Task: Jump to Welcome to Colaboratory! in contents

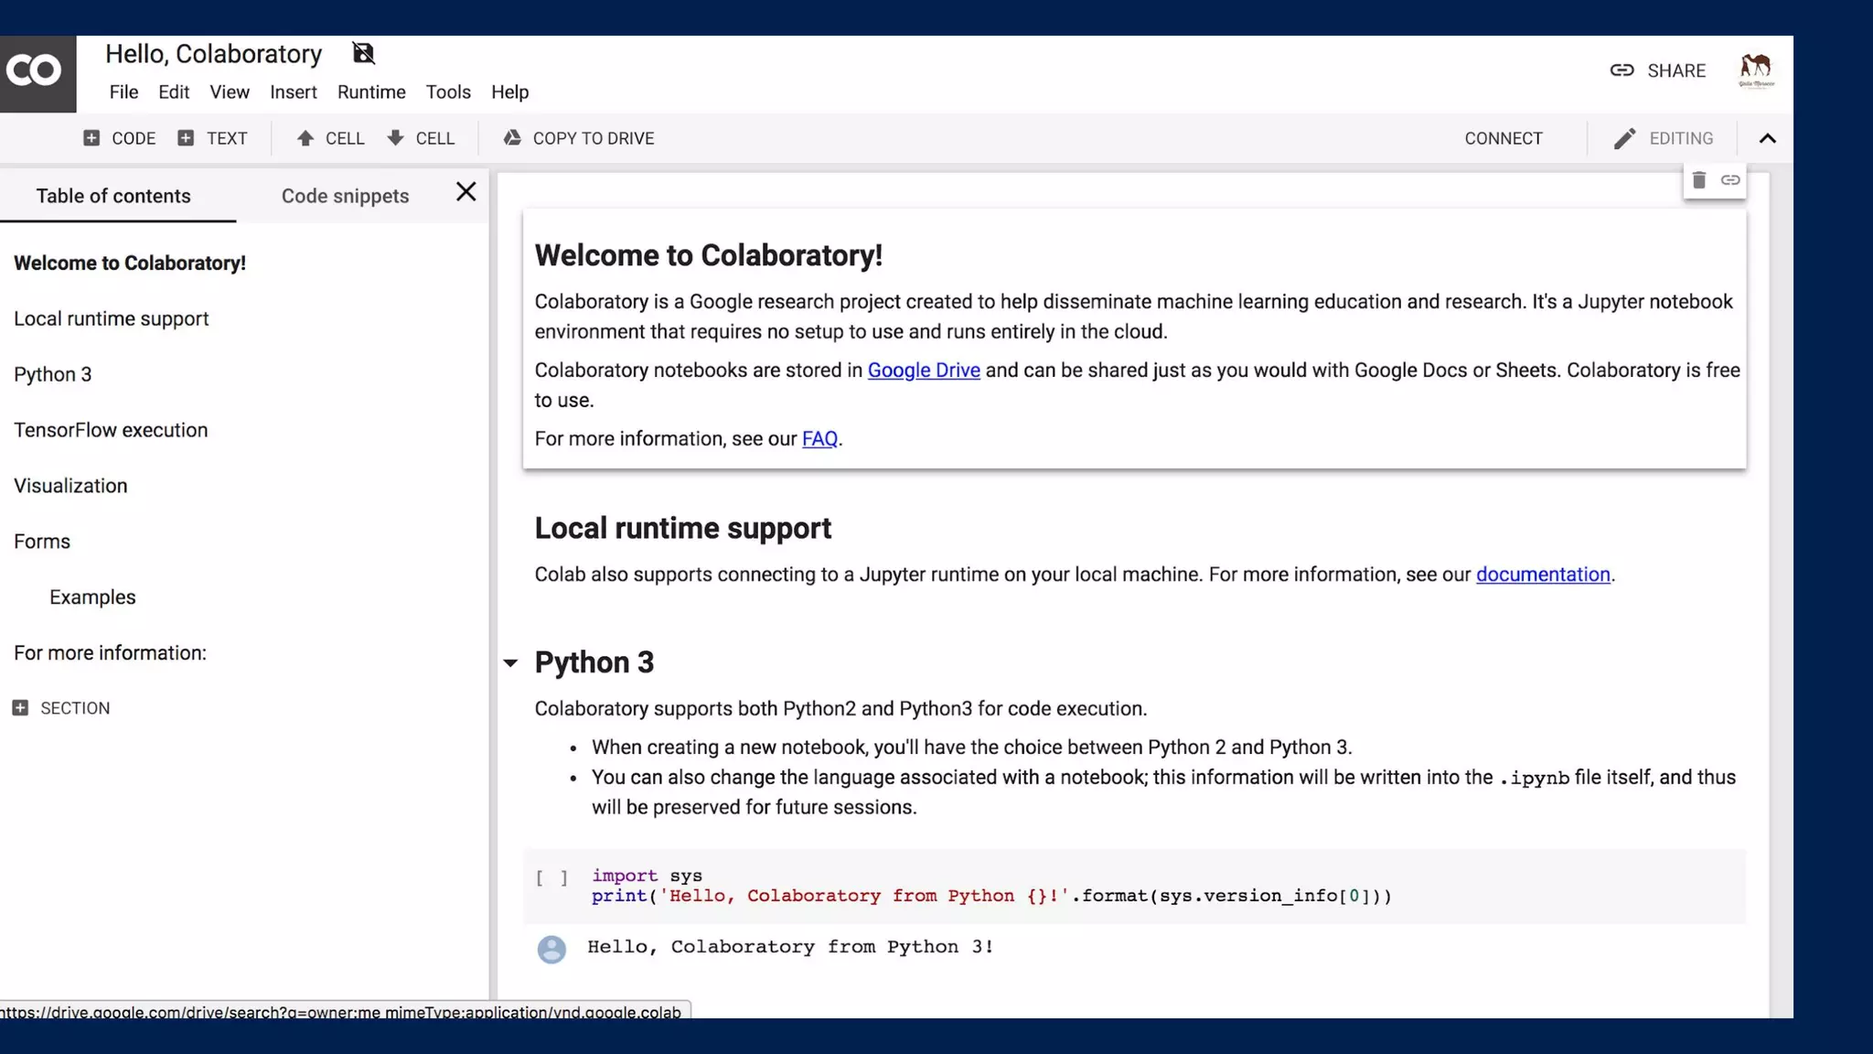Action: pyautogui.click(x=130, y=263)
